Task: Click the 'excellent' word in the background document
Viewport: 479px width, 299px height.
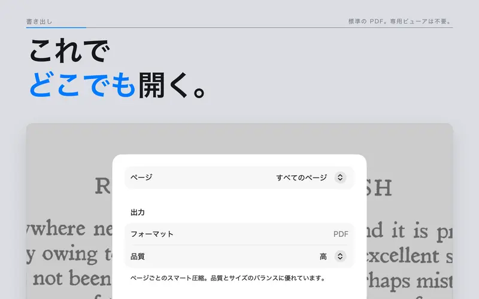Action: pos(402,256)
